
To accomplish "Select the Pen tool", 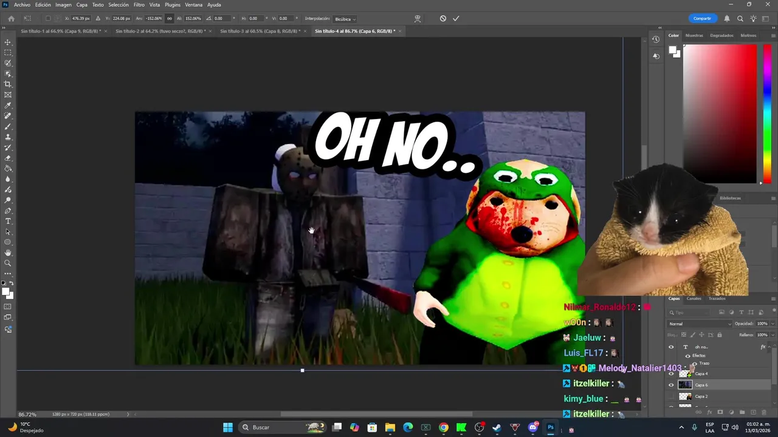I will pos(8,211).
